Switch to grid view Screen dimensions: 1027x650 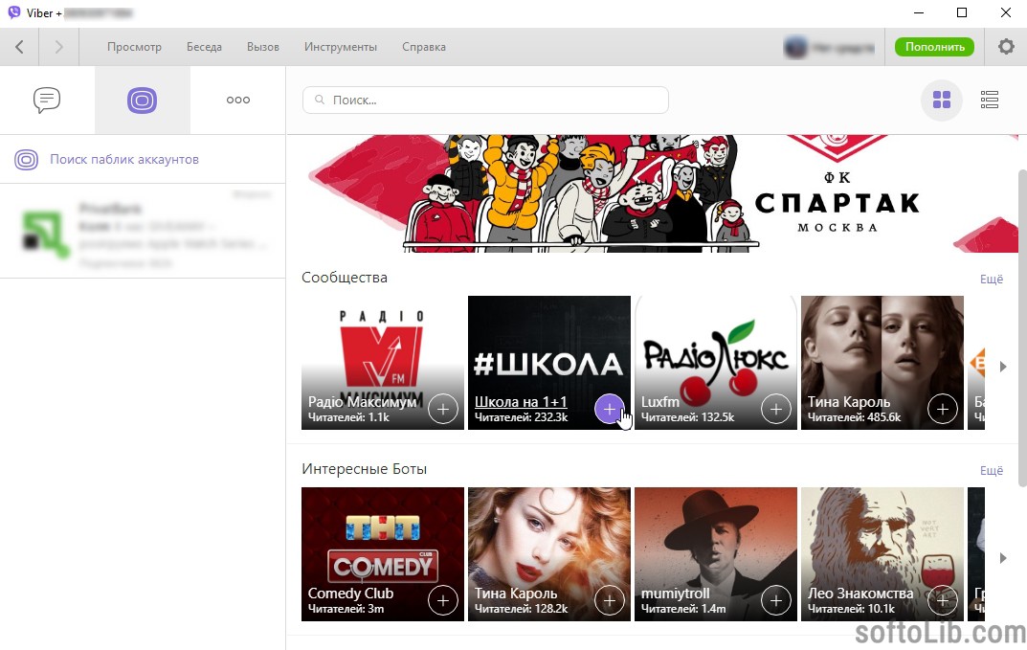tap(942, 100)
